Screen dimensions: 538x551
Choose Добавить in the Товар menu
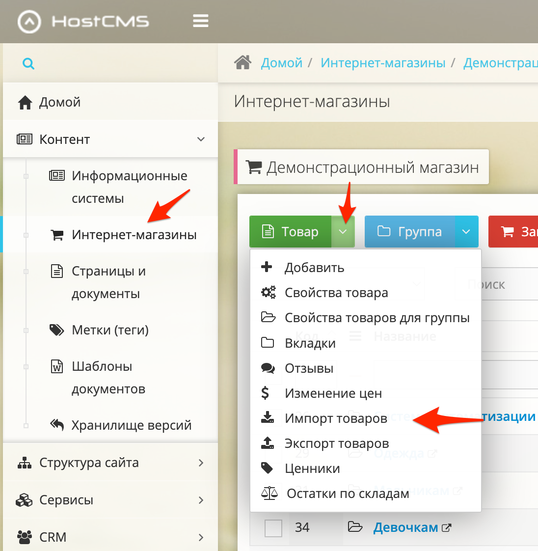click(314, 267)
